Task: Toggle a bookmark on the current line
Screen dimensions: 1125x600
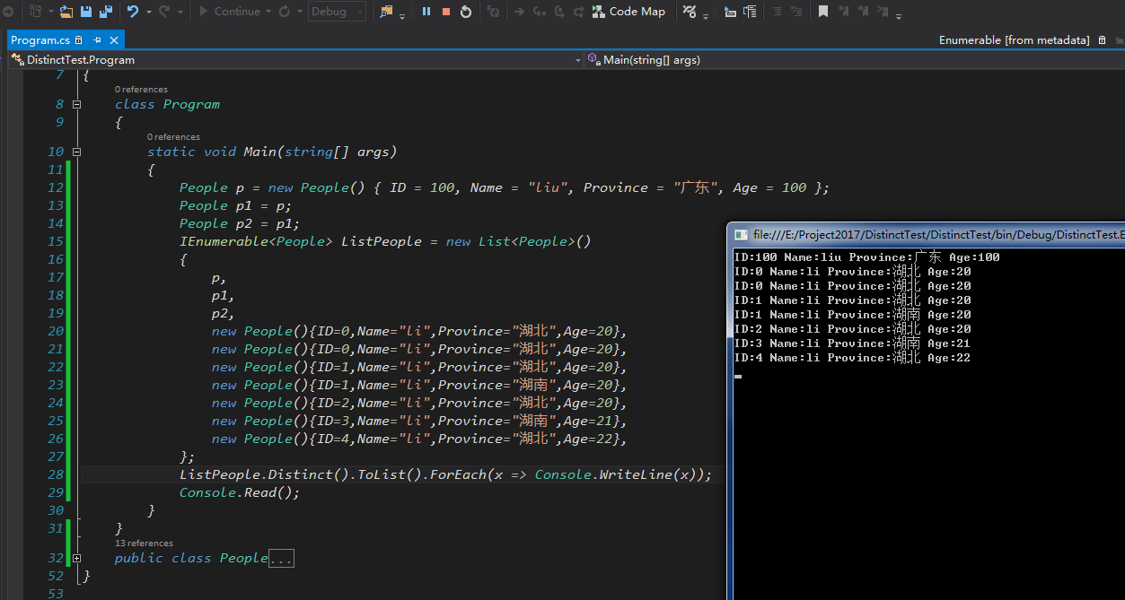Action: pyautogui.click(x=823, y=12)
